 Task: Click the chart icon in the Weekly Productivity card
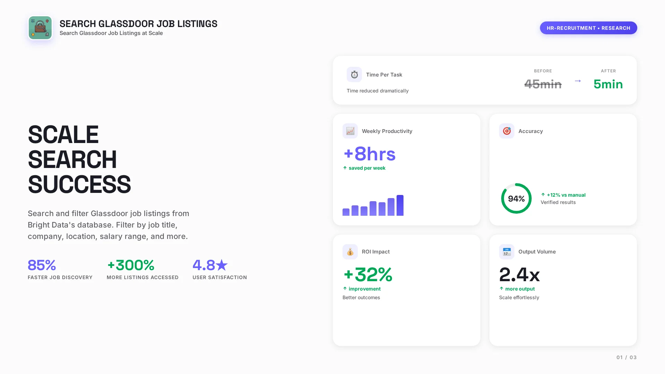point(350,131)
